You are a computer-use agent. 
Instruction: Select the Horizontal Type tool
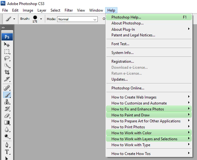7,152
